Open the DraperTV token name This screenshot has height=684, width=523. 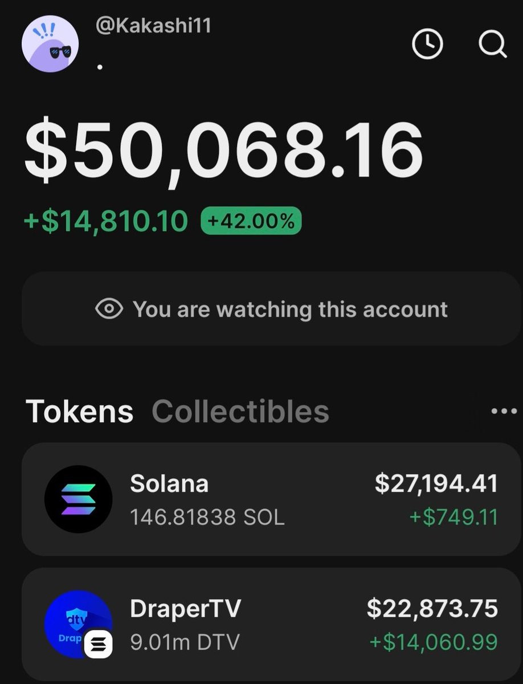coord(185,608)
